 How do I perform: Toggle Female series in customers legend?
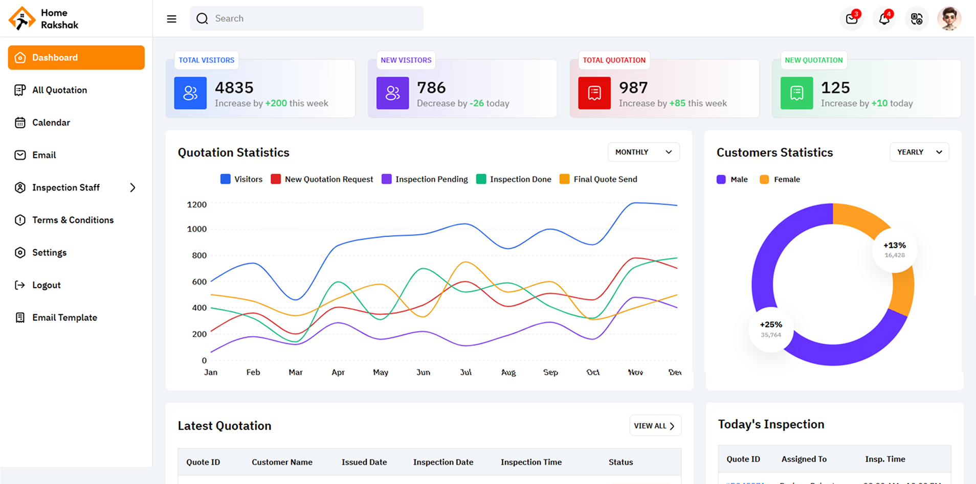(780, 179)
